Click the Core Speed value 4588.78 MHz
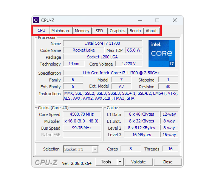209x196 pixels. 82,114
